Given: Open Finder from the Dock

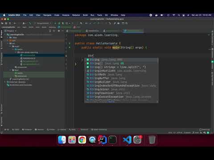Looking at the screenshot, I should pos(62,140).
